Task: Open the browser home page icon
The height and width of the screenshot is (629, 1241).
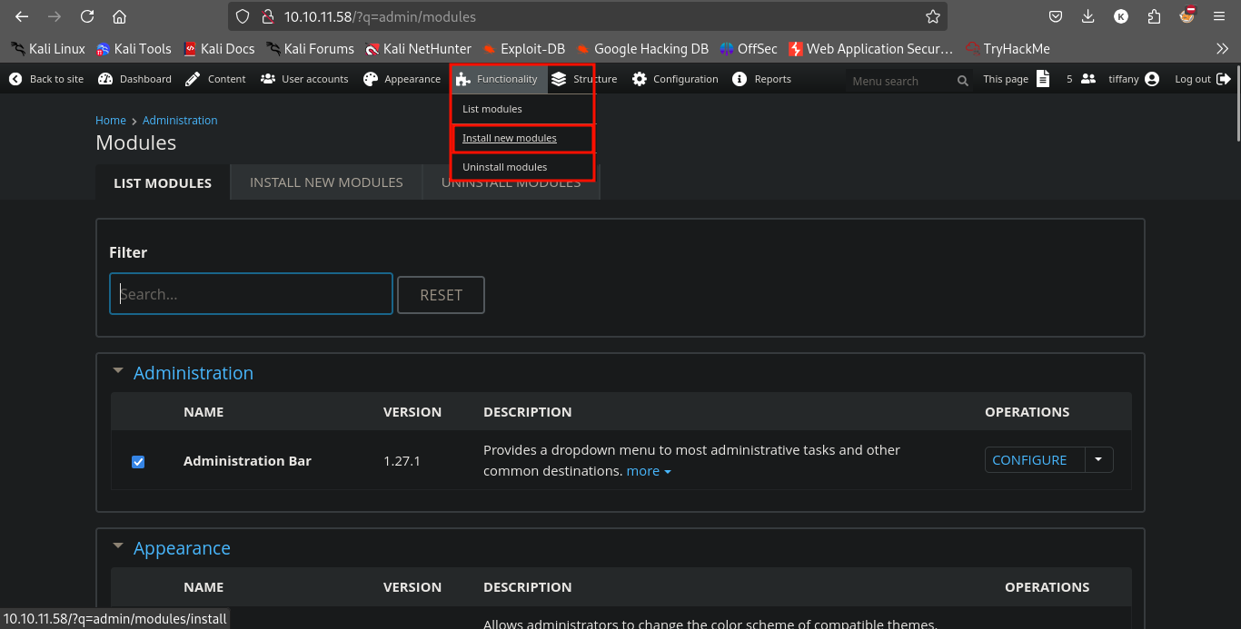Action: pos(119,16)
